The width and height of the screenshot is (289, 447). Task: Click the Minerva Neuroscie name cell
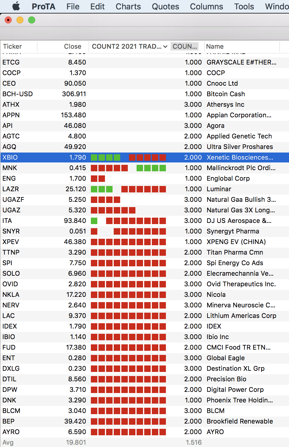(x=241, y=305)
